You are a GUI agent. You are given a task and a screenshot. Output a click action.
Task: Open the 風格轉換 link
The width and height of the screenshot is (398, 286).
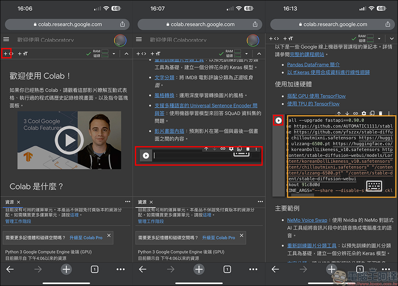pyautogui.click(x=164, y=95)
